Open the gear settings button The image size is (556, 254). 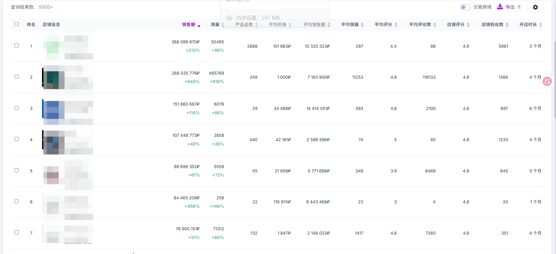535,7
